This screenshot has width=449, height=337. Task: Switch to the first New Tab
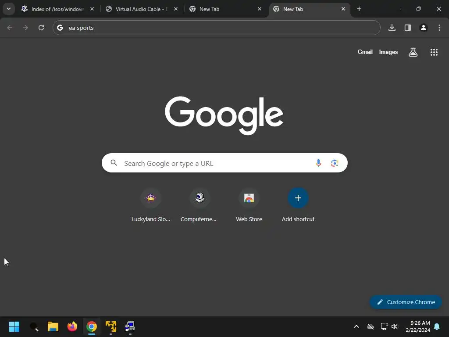[x=226, y=9]
